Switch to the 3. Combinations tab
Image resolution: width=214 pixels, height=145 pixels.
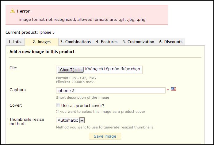click(x=75, y=42)
